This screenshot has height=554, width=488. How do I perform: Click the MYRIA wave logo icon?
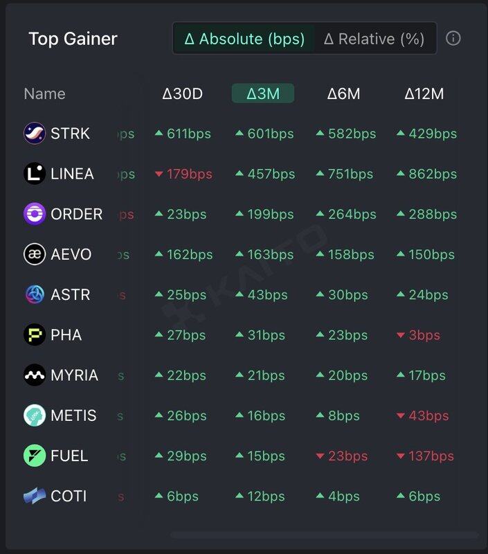[34, 375]
